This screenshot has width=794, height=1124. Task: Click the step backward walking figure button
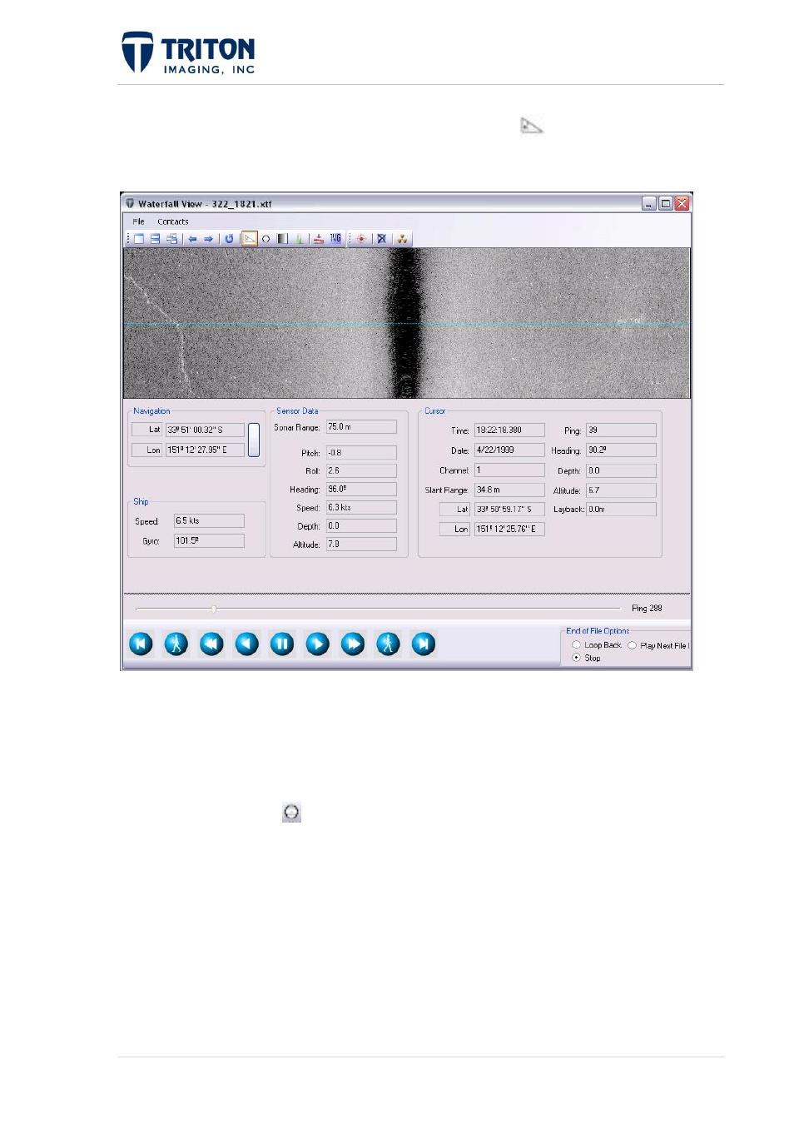pyautogui.click(x=176, y=644)
